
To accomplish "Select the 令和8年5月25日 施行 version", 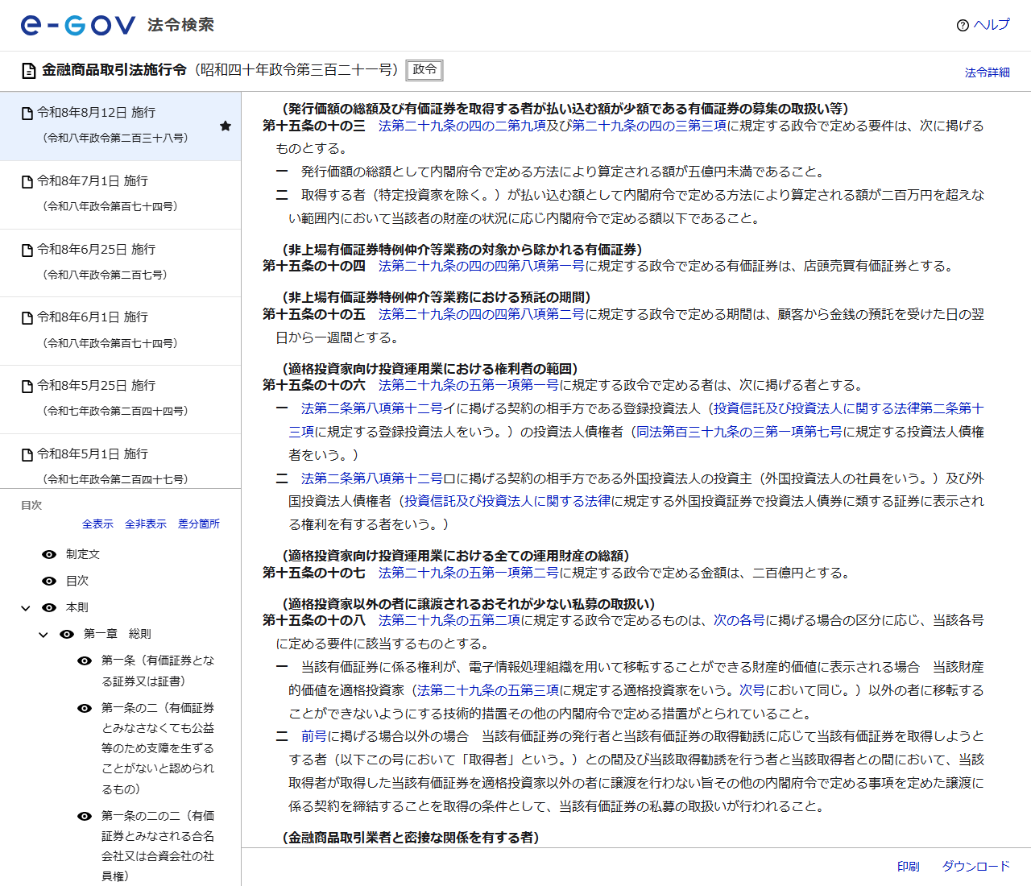I will pos(120,400).
